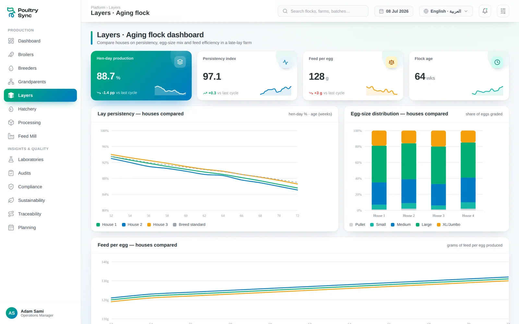Click the 64 wks flock age value

pyautogui.click(x=425, y=76)
